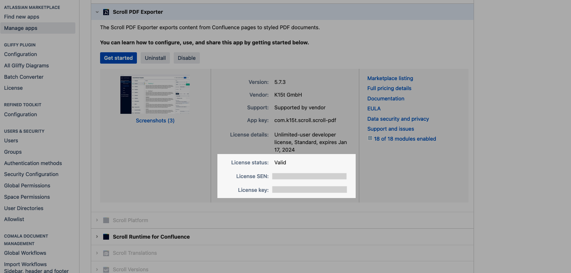The image size is (571, 273).
Task: Expand the modules list plus icon
Action: (x=370, y=138)
